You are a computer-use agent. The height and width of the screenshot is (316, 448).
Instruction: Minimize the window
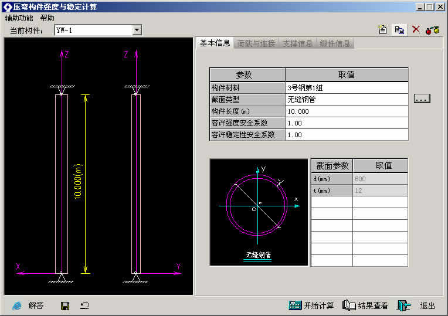419,7
